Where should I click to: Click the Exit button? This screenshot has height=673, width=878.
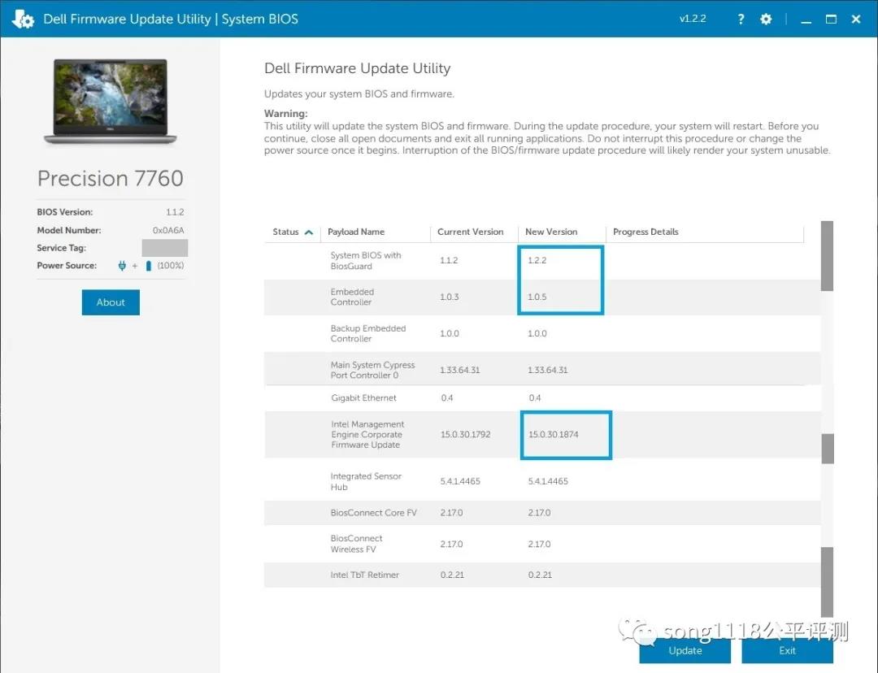coord(787,650)
